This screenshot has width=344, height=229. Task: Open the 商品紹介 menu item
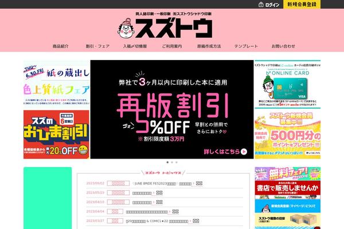60,46
